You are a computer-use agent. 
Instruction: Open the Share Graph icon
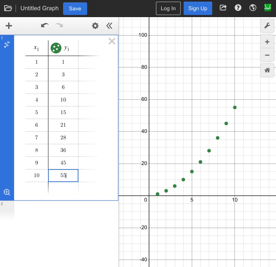tap(223, 8)
